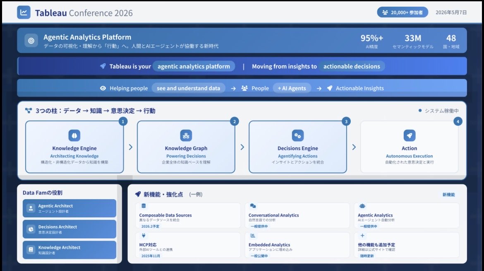Click the horizontal scrollbar thumb under the pillars

point(125,178)
